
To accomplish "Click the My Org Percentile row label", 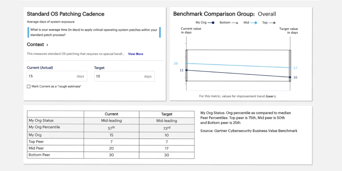I will (x=44, y=127).
